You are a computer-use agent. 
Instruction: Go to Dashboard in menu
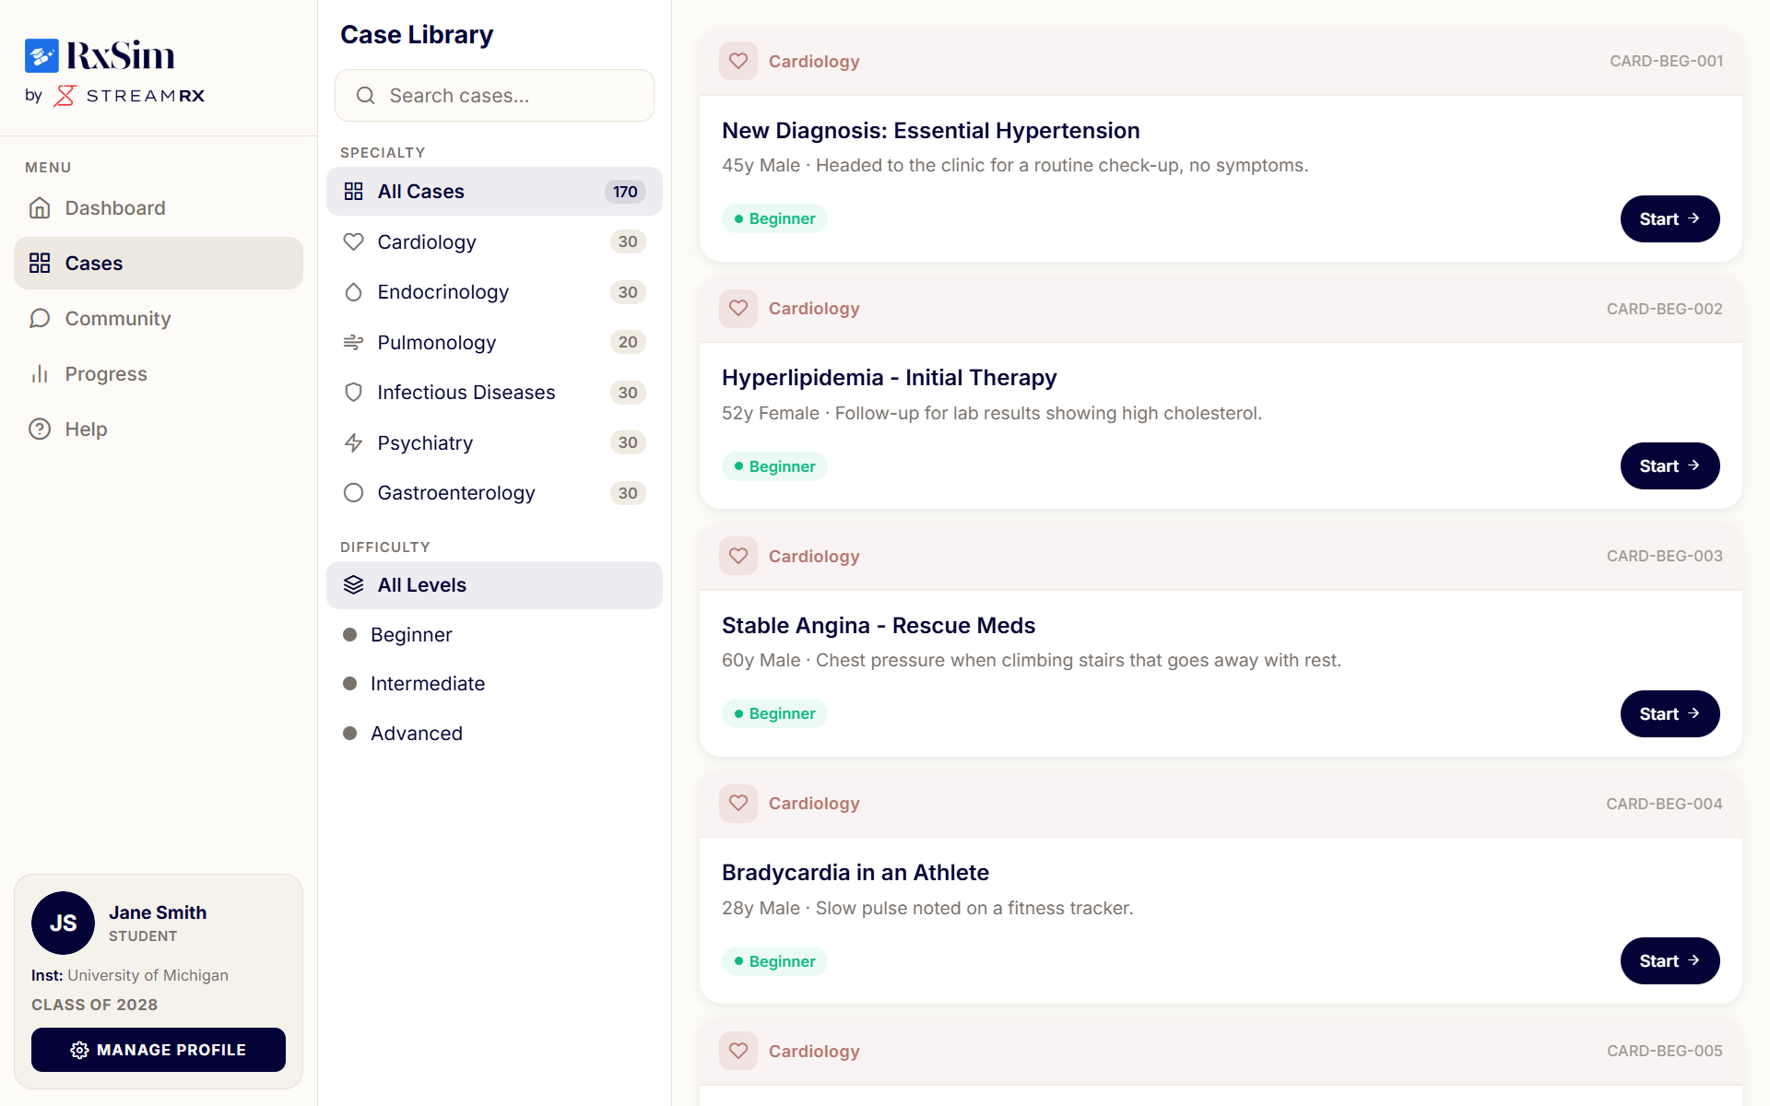pos(159,208)
